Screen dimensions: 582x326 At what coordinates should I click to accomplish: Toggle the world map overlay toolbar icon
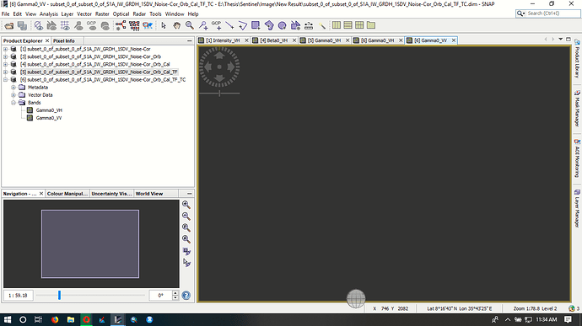pos(105,25)
